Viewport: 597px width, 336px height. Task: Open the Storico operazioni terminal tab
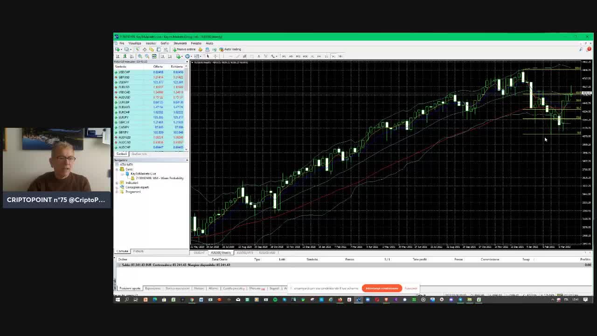(x=177, y=288)
